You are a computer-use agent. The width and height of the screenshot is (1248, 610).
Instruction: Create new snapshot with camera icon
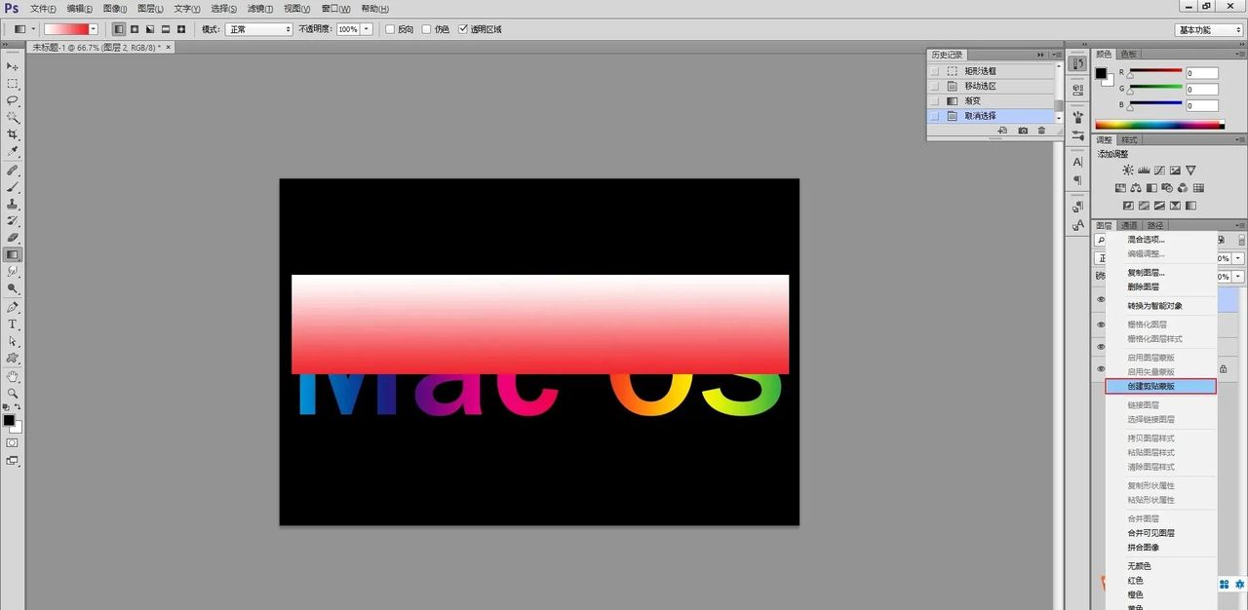point(1023,130)
